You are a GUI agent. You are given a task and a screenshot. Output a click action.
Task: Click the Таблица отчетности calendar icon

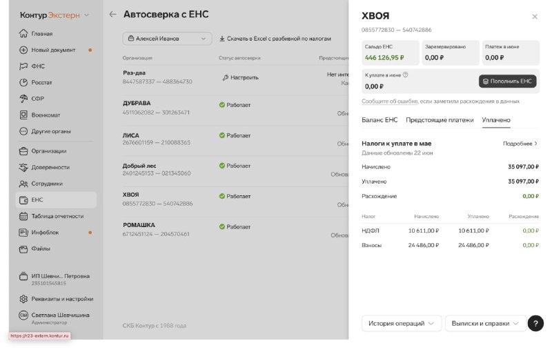tap(23, 216)
